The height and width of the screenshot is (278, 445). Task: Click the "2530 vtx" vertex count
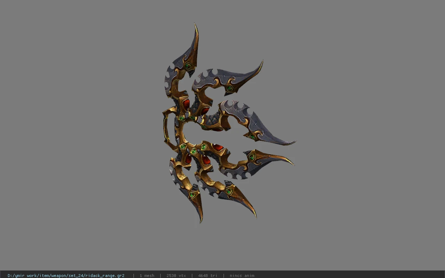pyautogui.click(x=176, y=276)
